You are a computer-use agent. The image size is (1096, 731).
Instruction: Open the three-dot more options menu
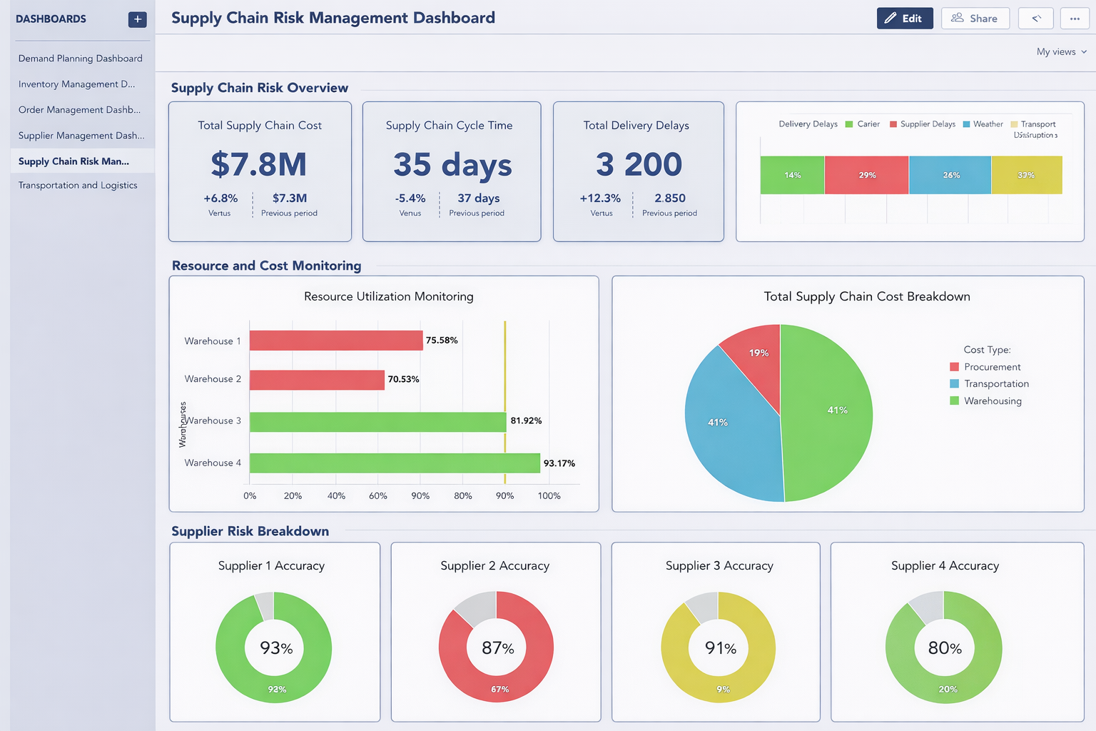click(1074, 19)
